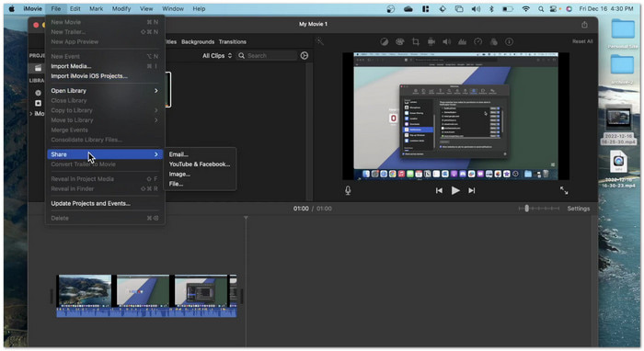Expand Open Library submenu
Screen dimensions: 644x351
105,91
